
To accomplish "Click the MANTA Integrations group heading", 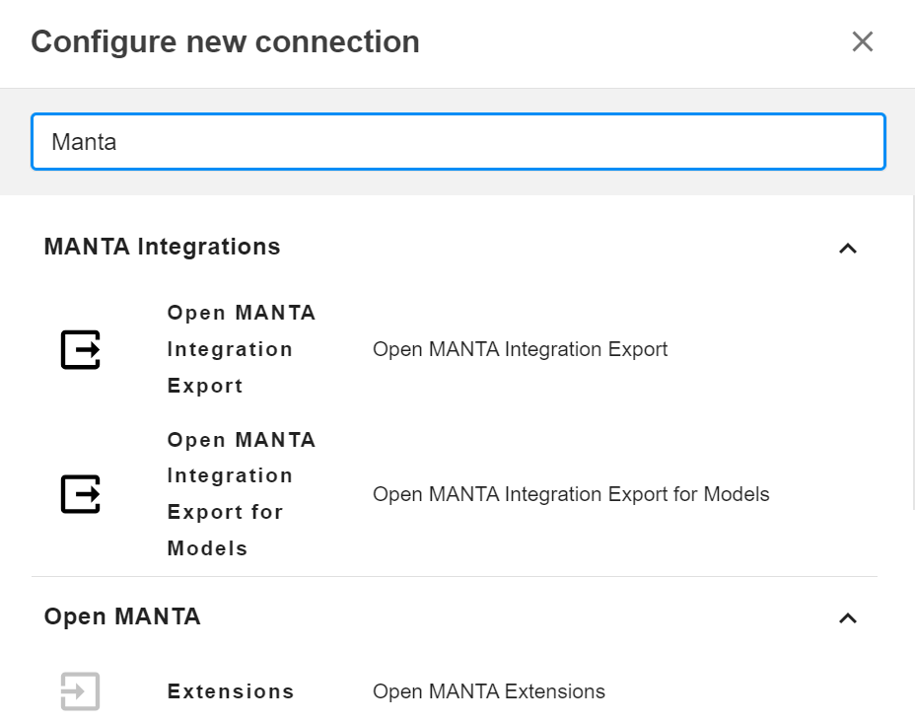I will 163,247.
